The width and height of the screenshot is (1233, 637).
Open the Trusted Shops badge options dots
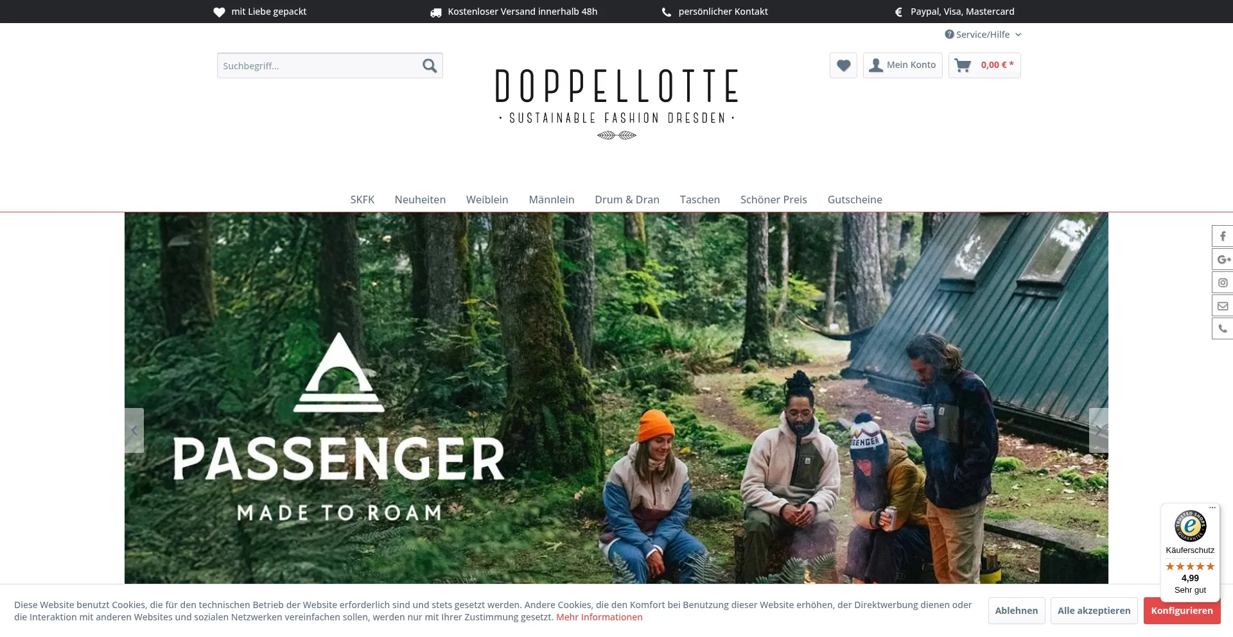(x=1212, y=507)
